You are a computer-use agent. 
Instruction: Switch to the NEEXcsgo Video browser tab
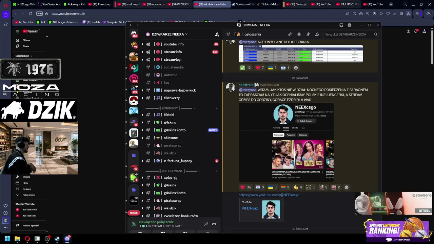tap(24, 4)
